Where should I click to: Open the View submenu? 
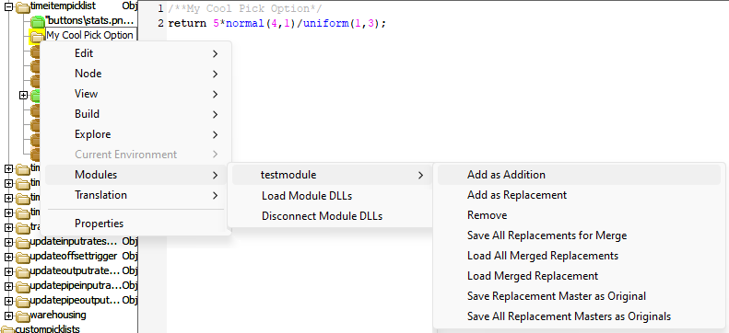(135, 94)
